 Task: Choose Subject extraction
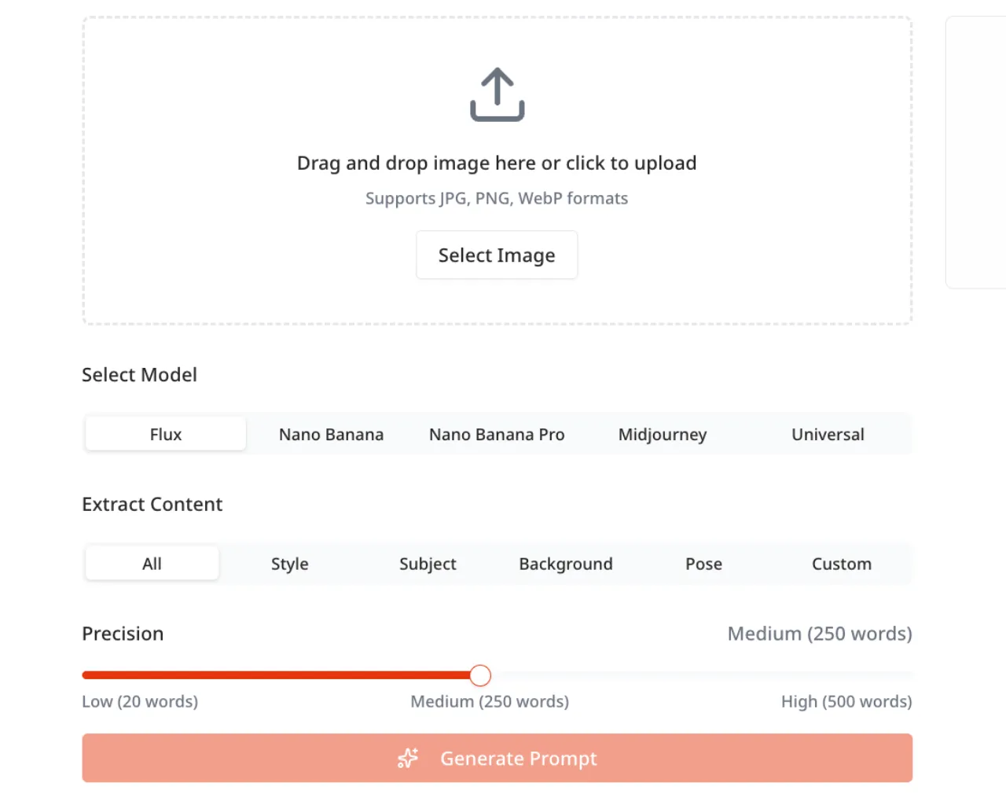point(428,564)
